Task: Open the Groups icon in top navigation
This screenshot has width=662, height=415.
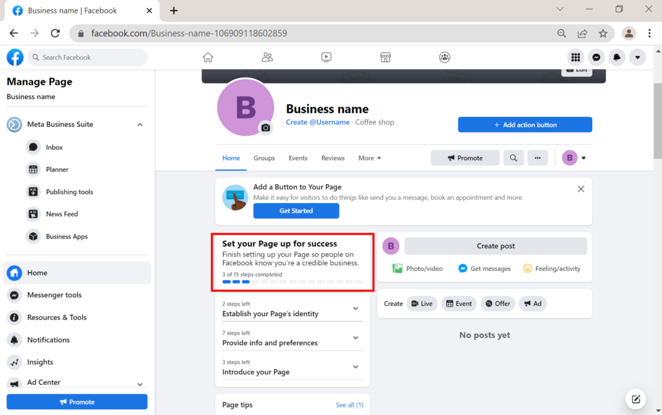Action: (x=445, y=58)
